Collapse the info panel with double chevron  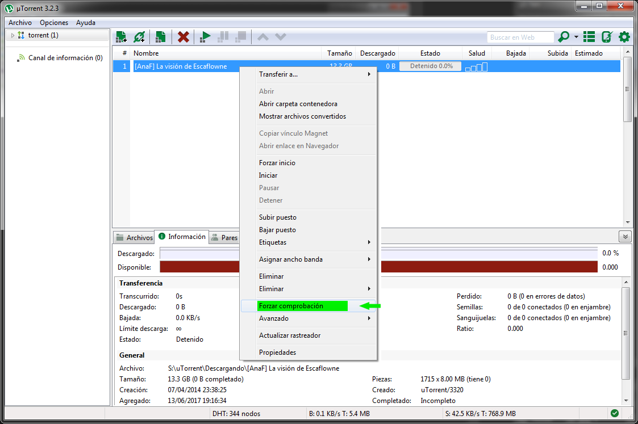[x=625, y=236]
